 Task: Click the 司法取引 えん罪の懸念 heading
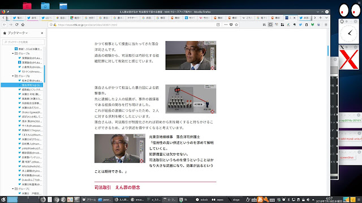click(117, 187)
